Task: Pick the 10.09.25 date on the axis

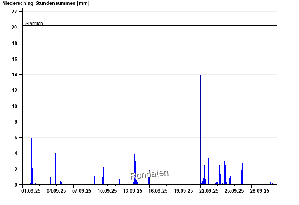Action: [x=107, y=191]
